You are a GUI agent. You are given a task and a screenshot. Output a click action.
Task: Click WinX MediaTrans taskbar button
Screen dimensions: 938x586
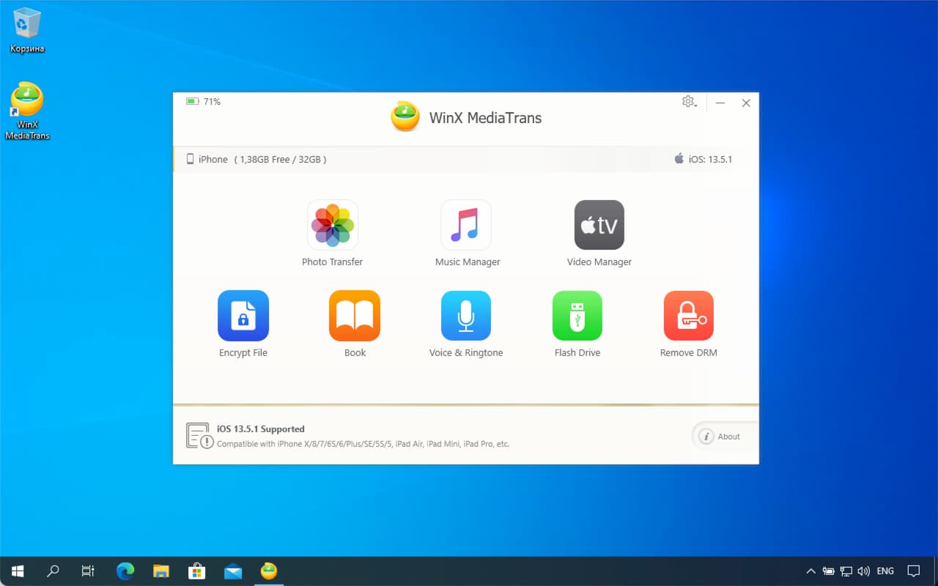[x=269, y=571]
